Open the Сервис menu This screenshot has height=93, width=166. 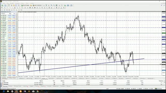pyautogui.click(x=23, y=3)
